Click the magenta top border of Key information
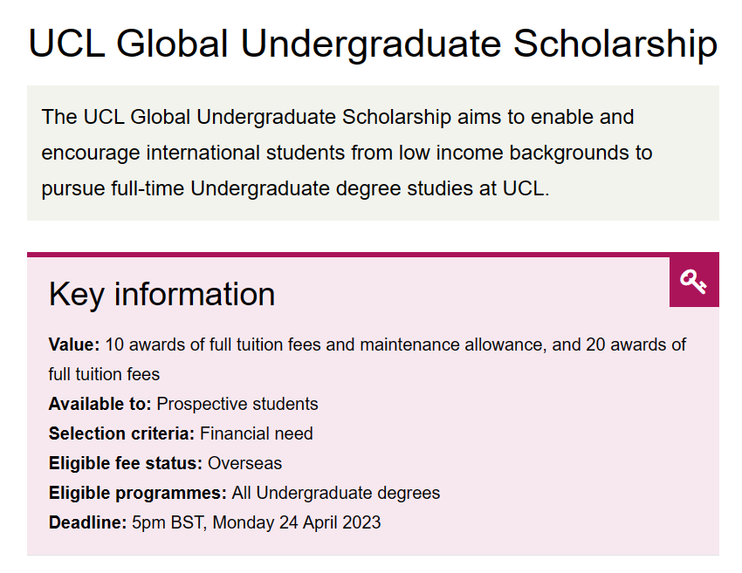Image resolution: width=742 pixels, height=573 pixels. click(x=348, y=255)
